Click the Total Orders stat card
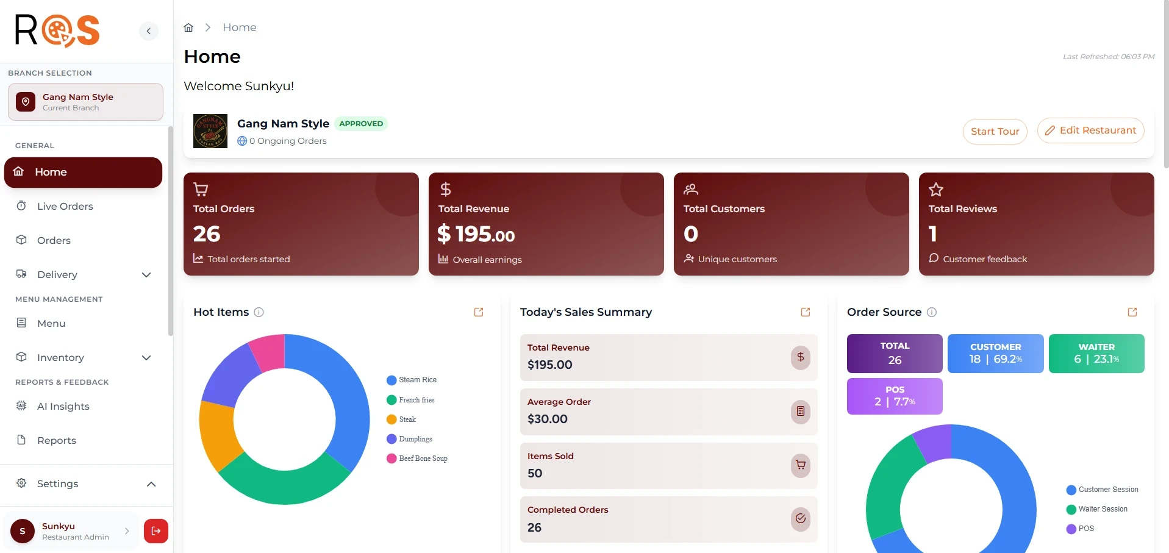The height and width of the screenshot is (553, 1169). (x=301, y=224)
